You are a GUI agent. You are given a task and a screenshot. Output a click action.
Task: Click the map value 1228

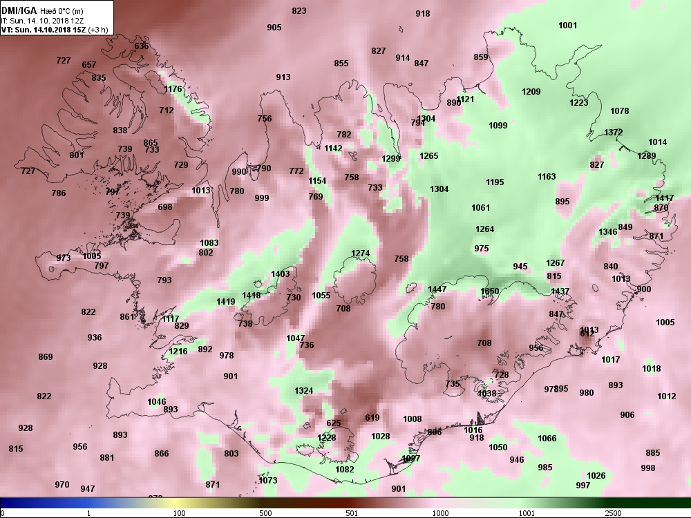pyautogui.click(x=327, y=438)
